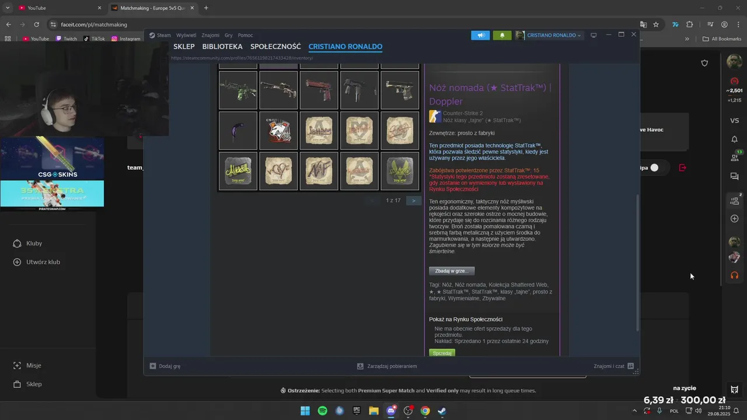Select the green rifle inventory item

point(238,90)
